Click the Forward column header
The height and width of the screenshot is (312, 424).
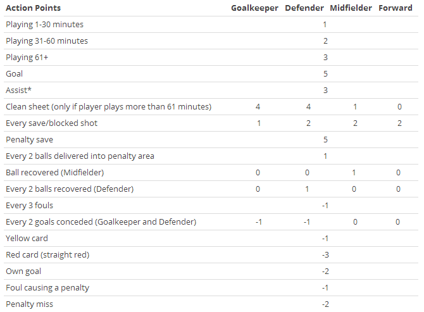(396, 8)
